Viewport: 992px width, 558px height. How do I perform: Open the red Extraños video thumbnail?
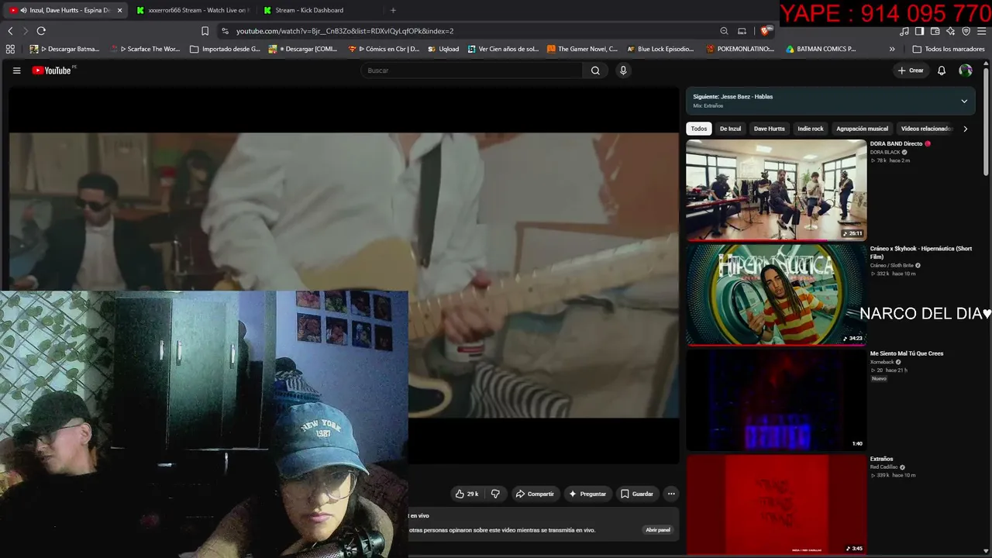[x=776, y=505]
